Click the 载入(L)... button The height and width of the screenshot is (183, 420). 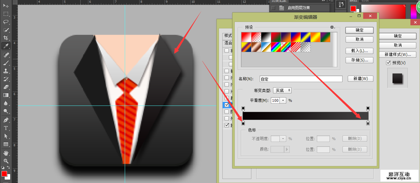pos(359,51)
